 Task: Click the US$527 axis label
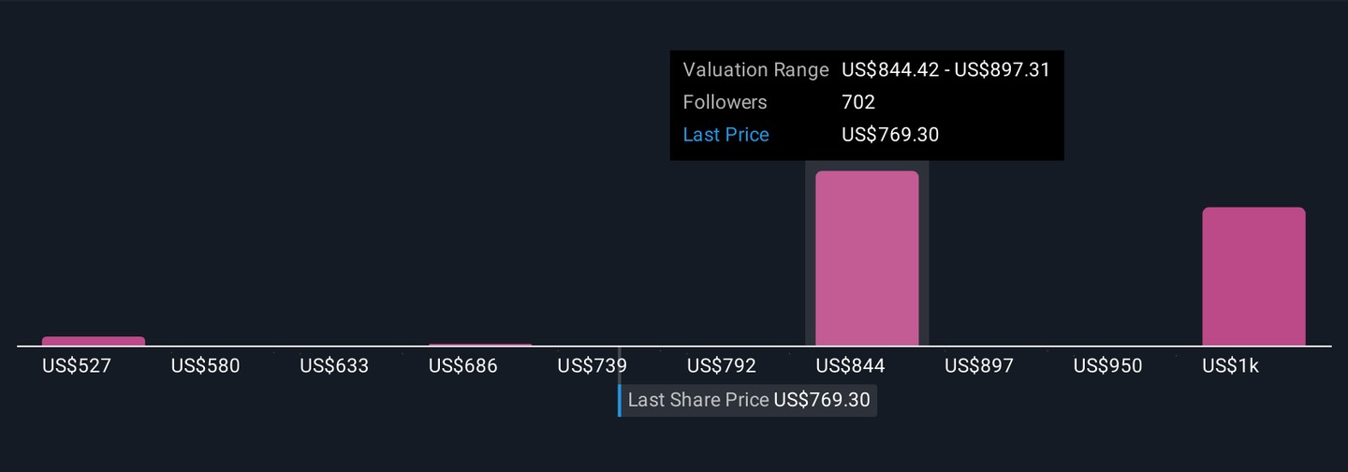coord(77,366)
